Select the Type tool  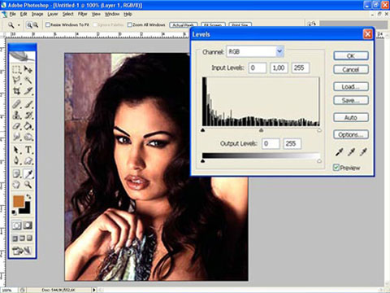[x=28, y=150]
